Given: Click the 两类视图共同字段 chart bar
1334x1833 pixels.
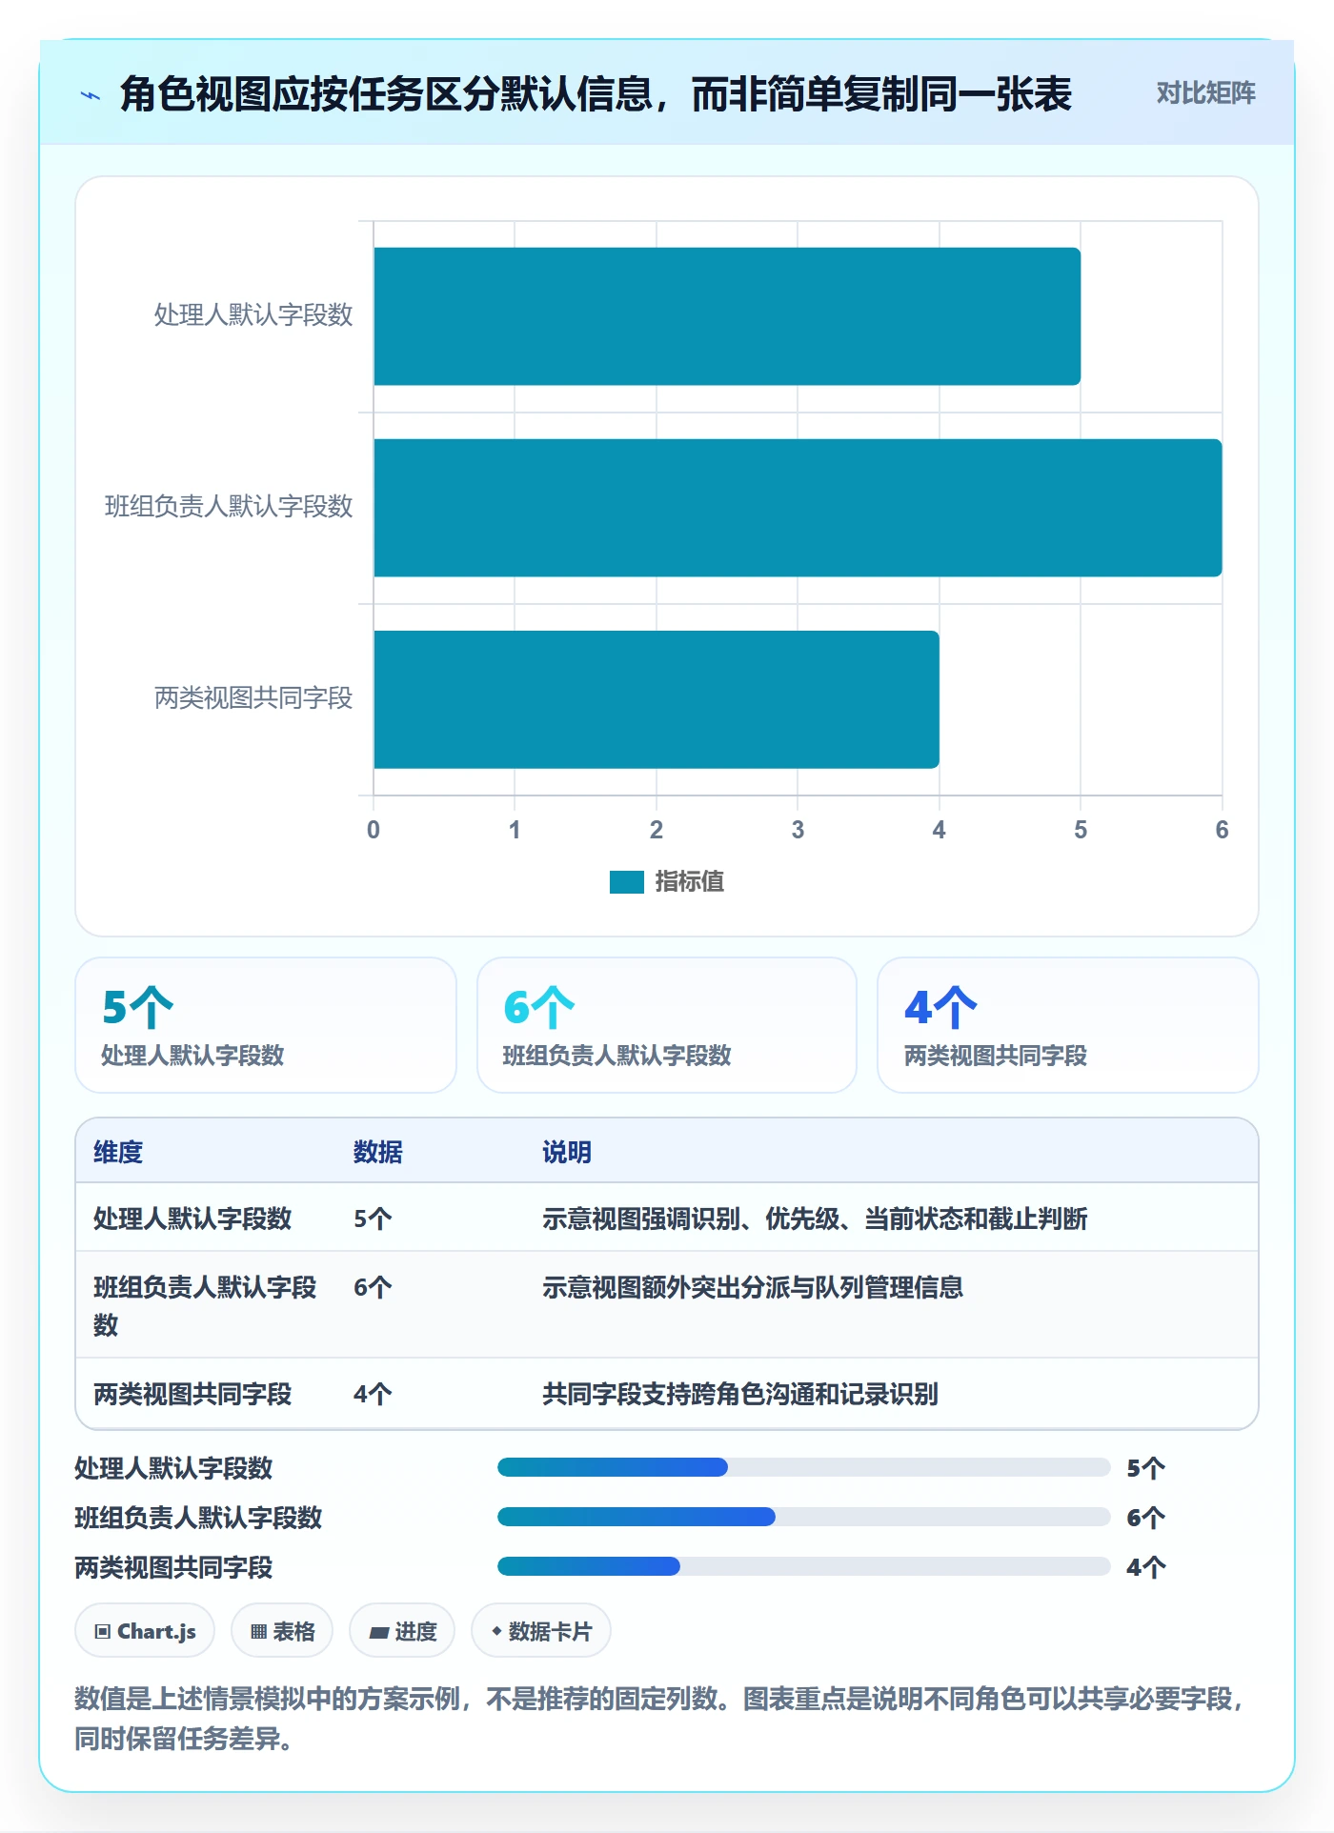Looking at the screenshot, I should coord(656,699).
